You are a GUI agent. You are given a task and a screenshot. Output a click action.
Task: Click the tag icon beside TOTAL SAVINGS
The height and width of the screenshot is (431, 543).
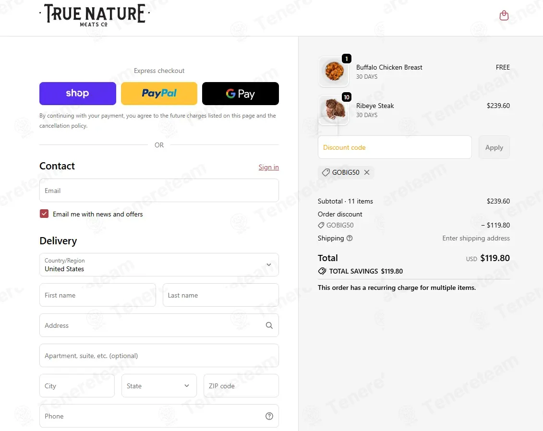pos(322,271)
